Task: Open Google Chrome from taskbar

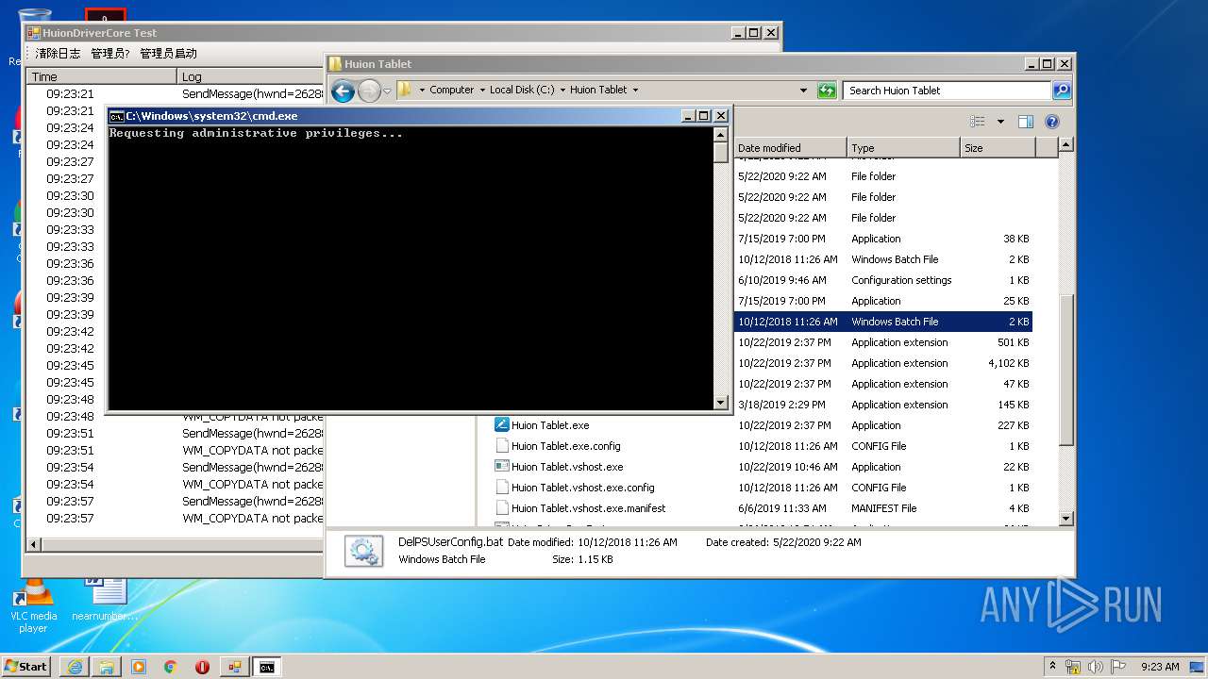Action: tap(171, 667)
